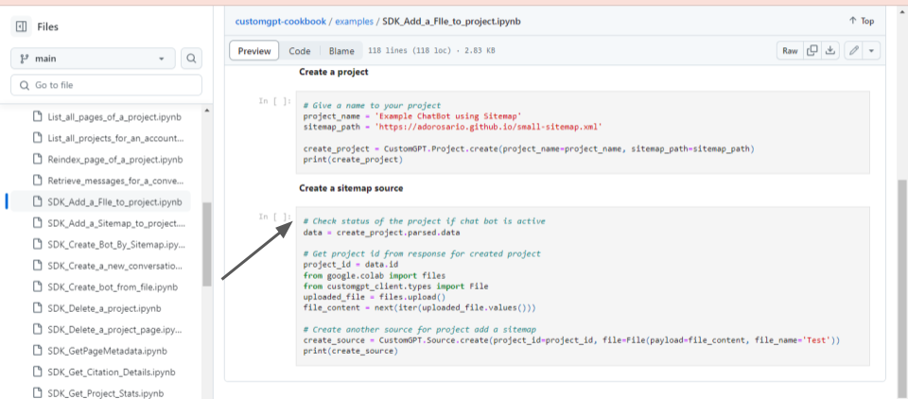Open the main branch dropdown
The image size is (908, 399).
point(93,59)
